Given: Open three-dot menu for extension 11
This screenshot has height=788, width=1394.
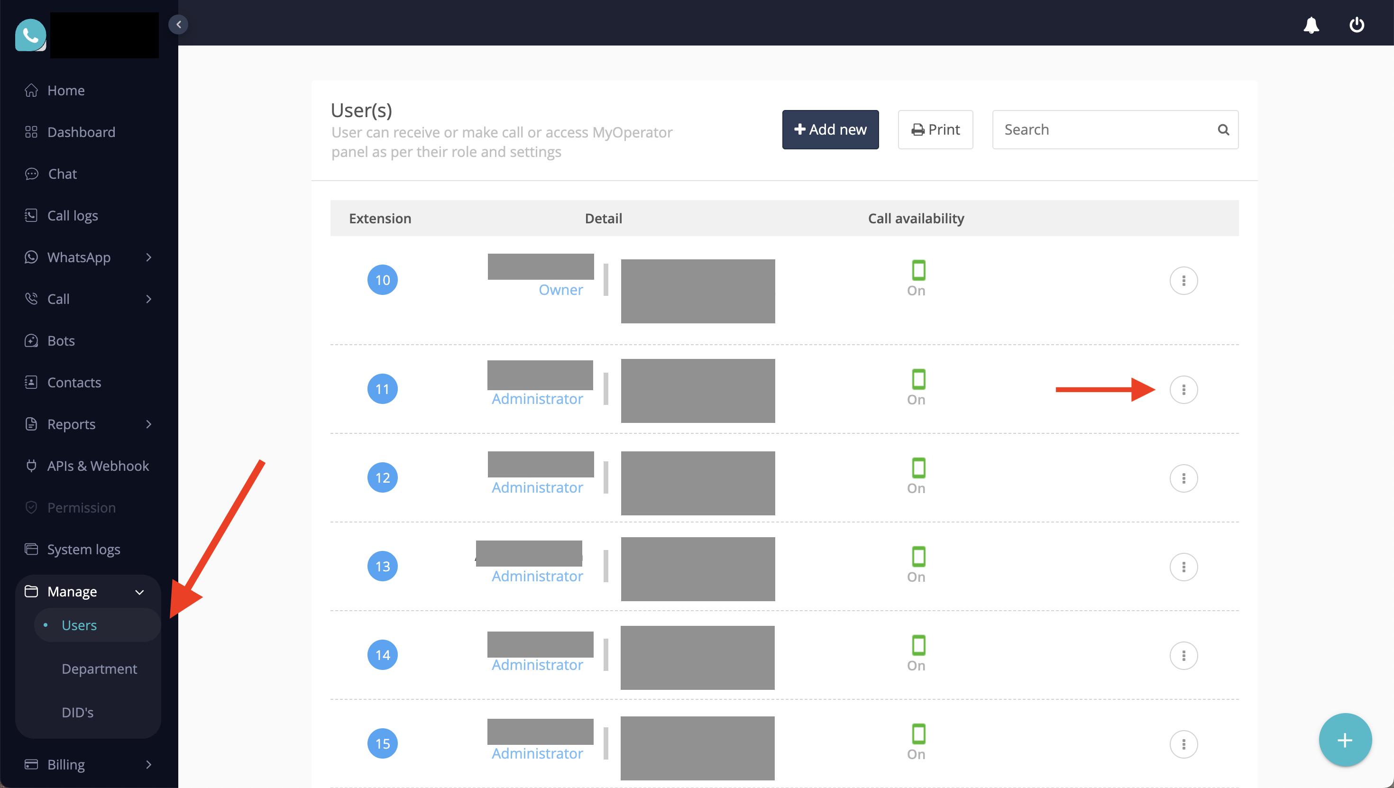Looking at the screenshot, I should (x=1183, y=390).
